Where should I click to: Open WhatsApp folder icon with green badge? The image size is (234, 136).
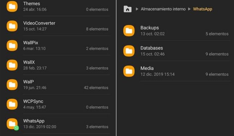click(12, 124)
